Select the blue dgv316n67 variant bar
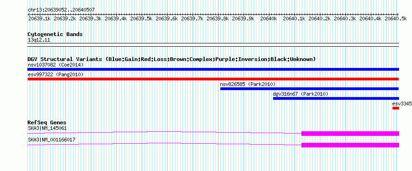Screen dimensions: 412x171 click(336, 98)
